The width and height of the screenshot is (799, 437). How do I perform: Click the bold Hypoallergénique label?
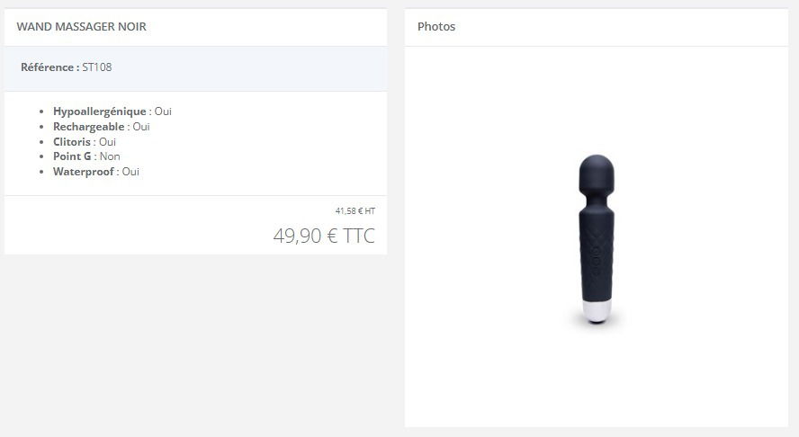(99, 111)
